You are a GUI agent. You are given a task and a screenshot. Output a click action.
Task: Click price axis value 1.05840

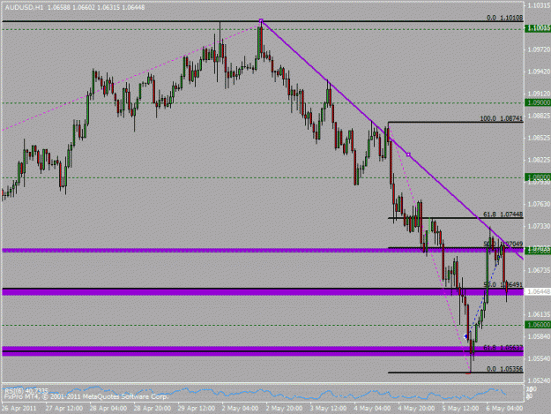point(539,336)
